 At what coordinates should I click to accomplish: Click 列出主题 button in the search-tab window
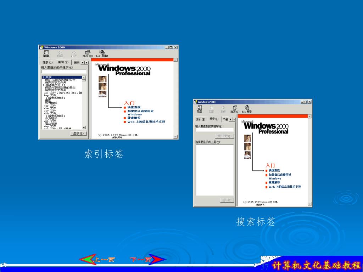click(224, 136)
